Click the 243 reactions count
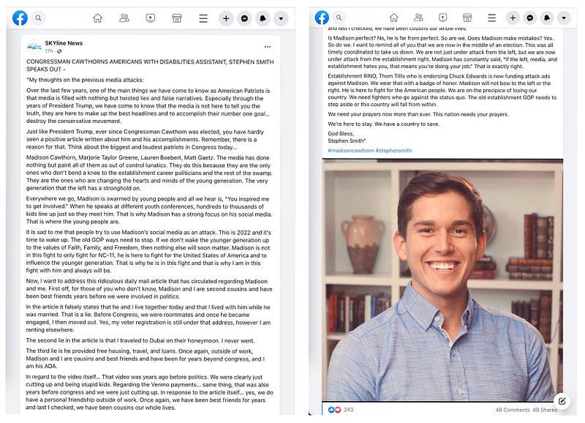The height and width of the screenshot is (423, 585). [349, 410]
